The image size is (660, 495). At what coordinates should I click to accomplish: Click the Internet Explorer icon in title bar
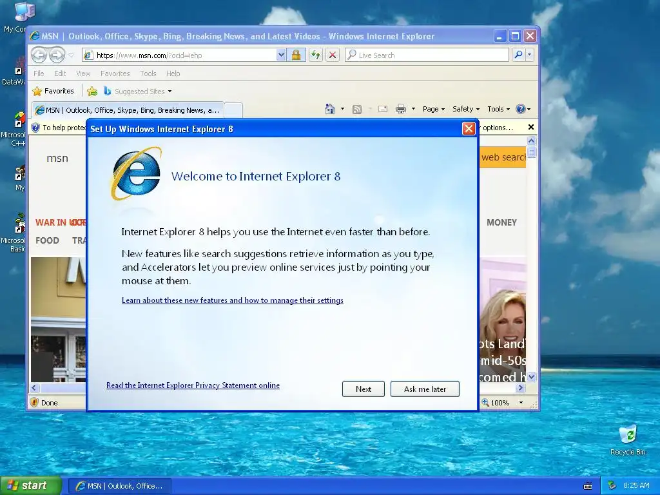click(x=35, y=36)
